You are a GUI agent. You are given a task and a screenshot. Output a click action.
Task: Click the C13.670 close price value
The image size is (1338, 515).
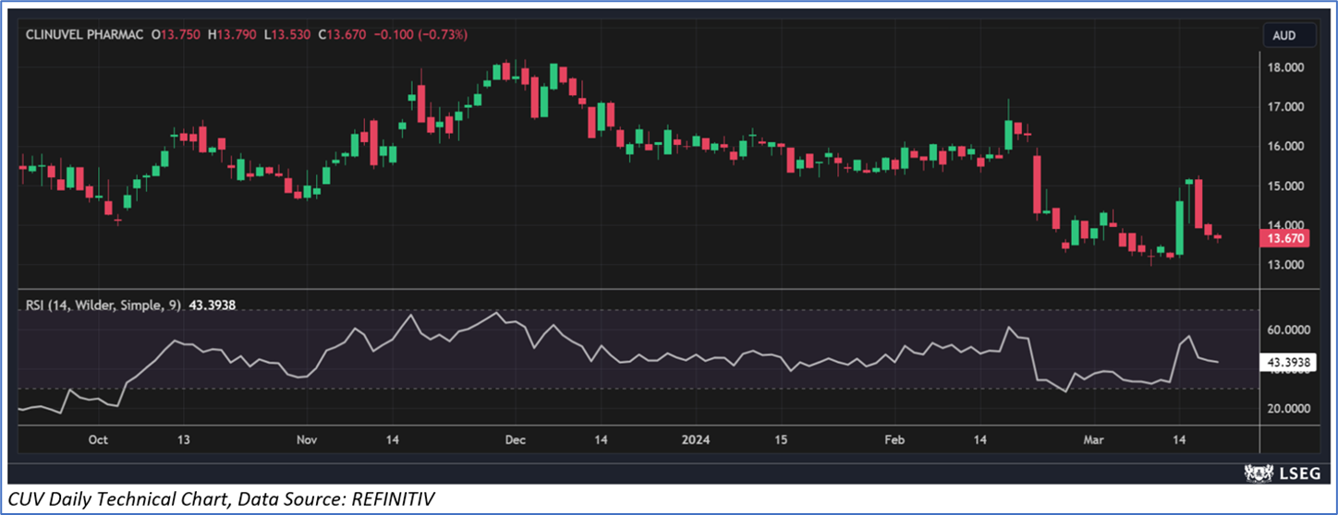tap(343, 34)
